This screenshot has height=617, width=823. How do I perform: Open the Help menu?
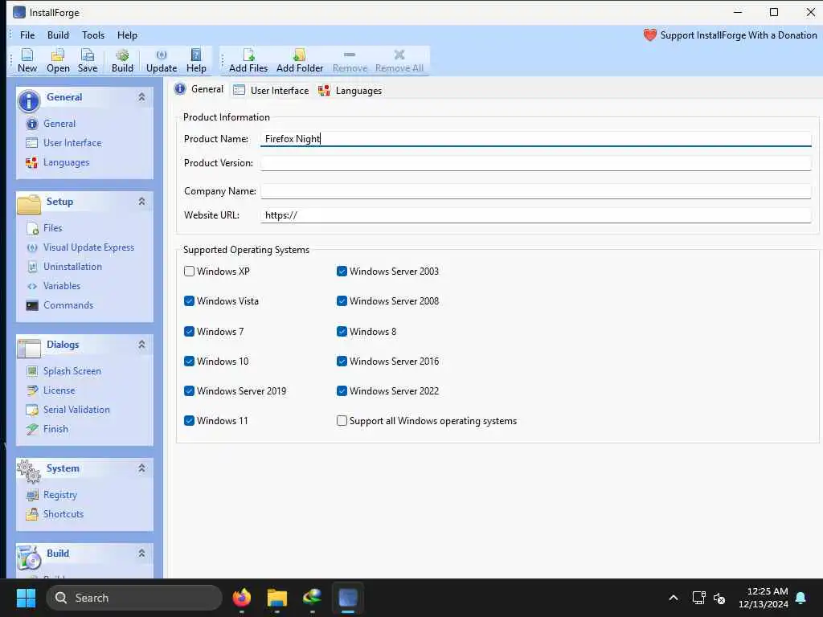pyautogui.click(x=127, y=35)
